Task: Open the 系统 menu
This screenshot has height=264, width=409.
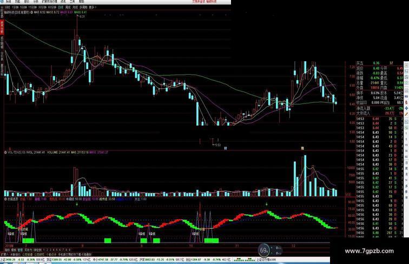Action: tap(8, 1)
